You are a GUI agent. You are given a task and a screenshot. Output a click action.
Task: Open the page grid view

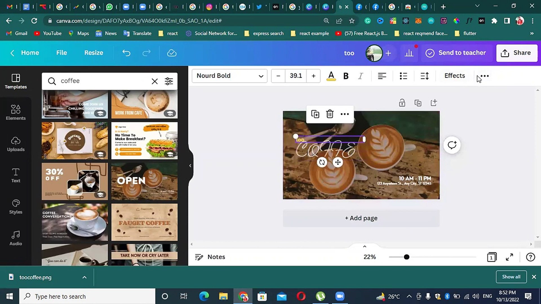coord(492,257)
